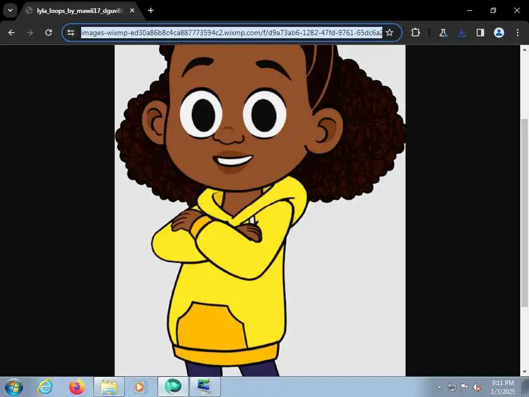This screenshot has width=529, height=397.
Task: Show the downloads panel
Action: pyautogui.click(x=462, y=33)
